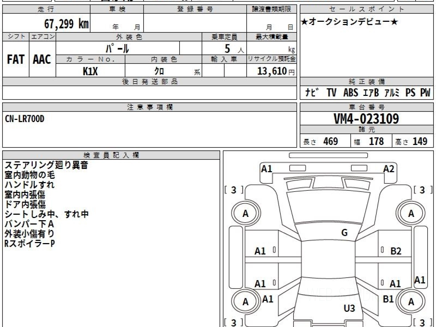Screen dimensions: 436x327
Task: Click the シートしみ中、すれ中 note
Action: pyautogui.click(x=47, y=214)
